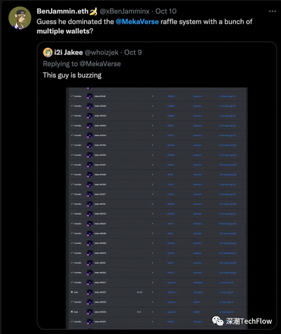Open the @MekaVerse mention in the main tweet
The width and height of the screenshot is (281, 334).
pyautogui.click(x=137, y=22)
